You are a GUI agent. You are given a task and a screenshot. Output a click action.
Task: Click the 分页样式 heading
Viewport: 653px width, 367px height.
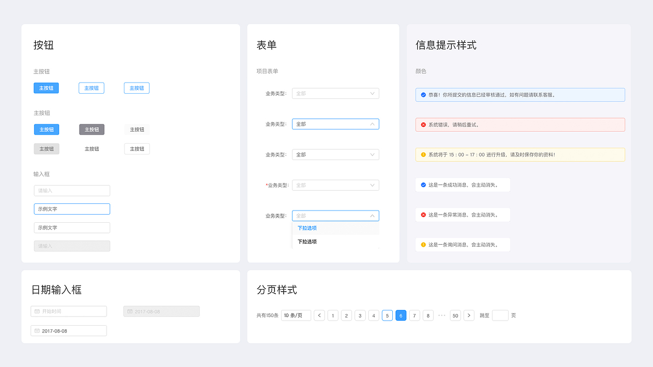277,290
